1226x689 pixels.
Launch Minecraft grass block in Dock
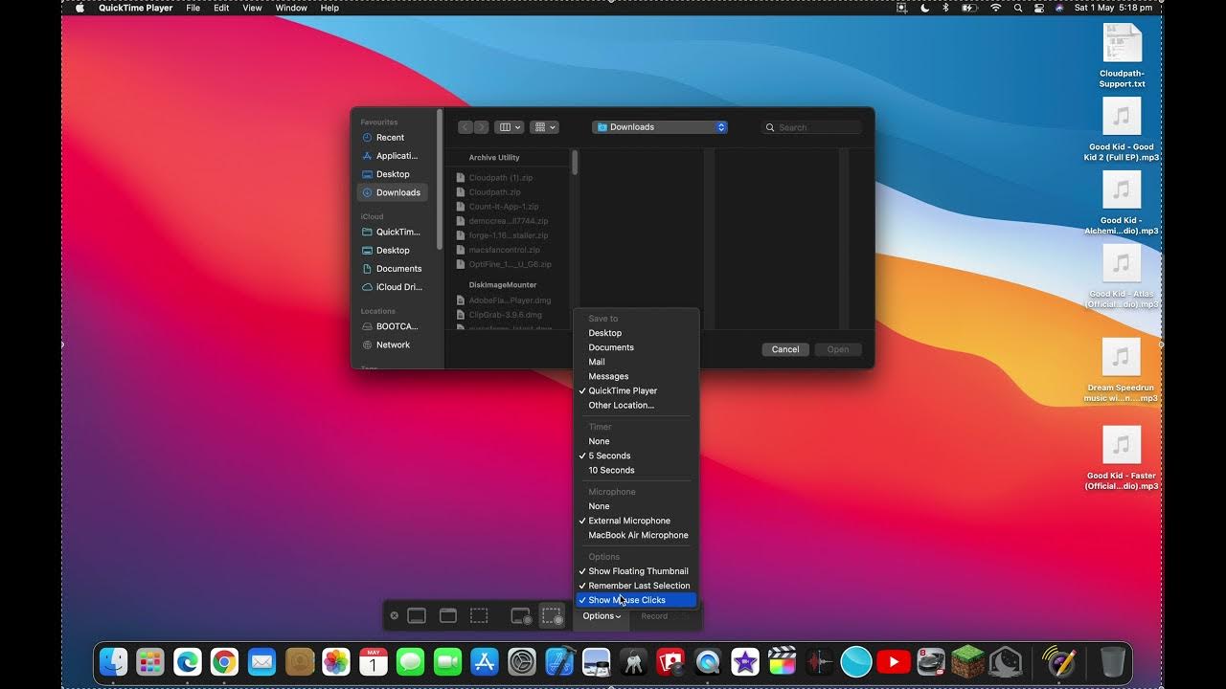(967, 661)
